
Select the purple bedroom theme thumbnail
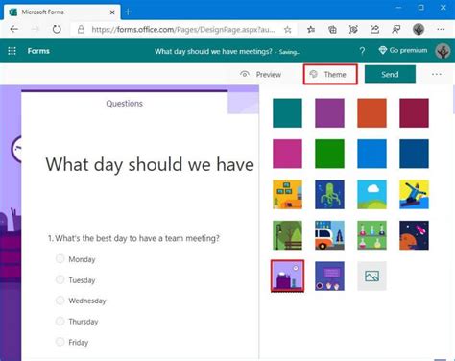click(x=287, y=276)
